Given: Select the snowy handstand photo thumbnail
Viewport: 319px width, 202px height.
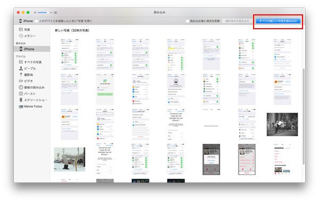Looking at the screenshot, I should pos(70,159).
